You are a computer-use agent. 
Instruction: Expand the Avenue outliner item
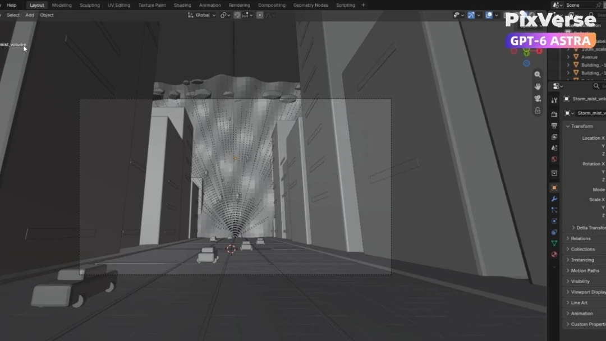(x=568, y=57)
